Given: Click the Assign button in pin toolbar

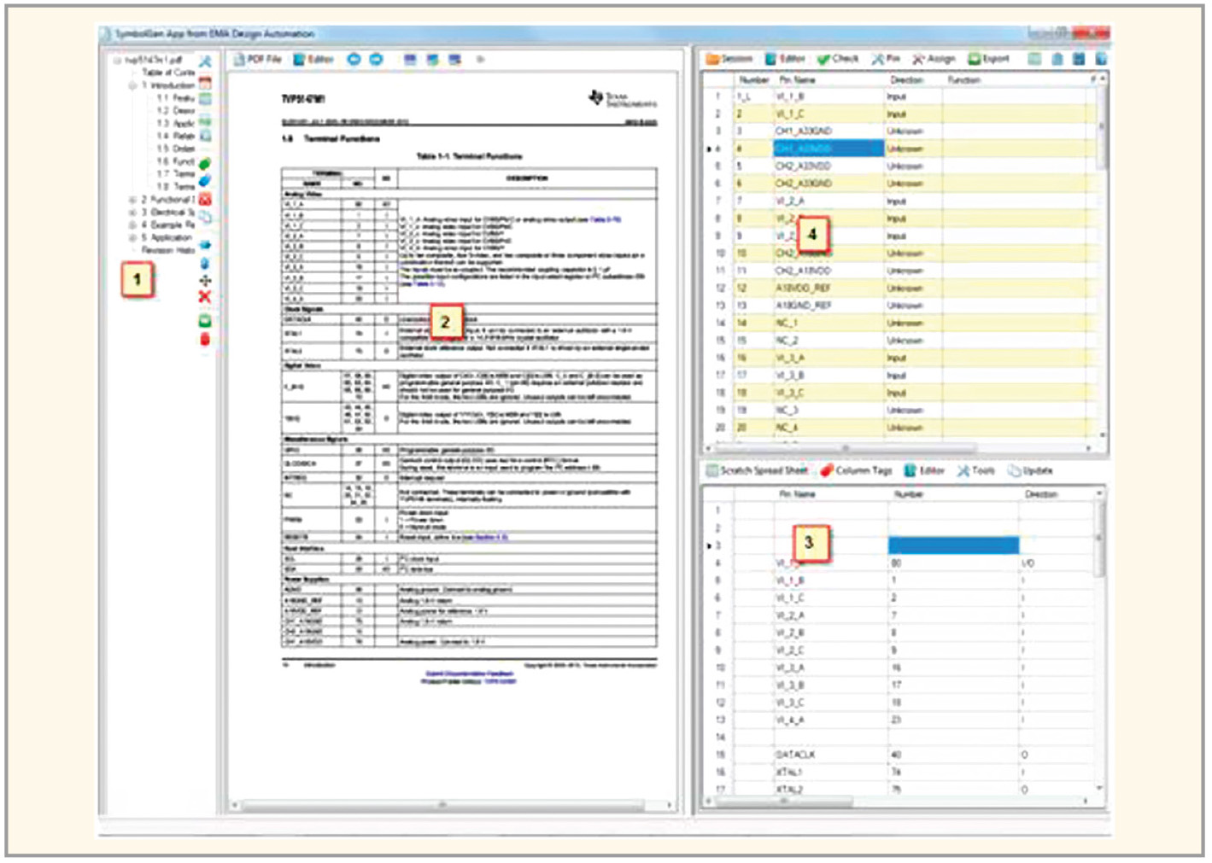Looking at the screenshot, I should [x=934, y=59].
